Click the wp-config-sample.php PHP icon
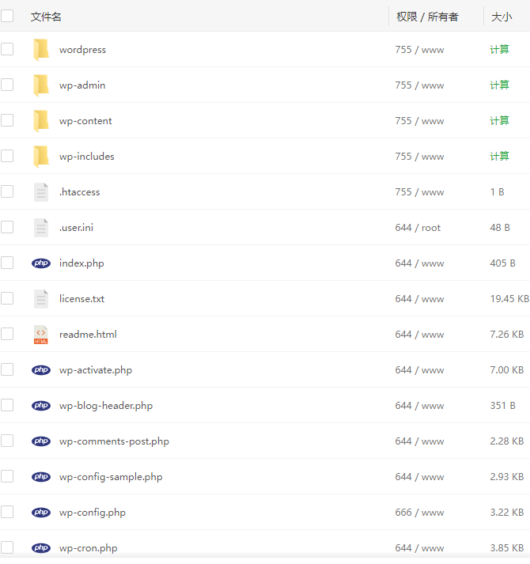This screenshot has height=564, width=530. coord(41,477)
